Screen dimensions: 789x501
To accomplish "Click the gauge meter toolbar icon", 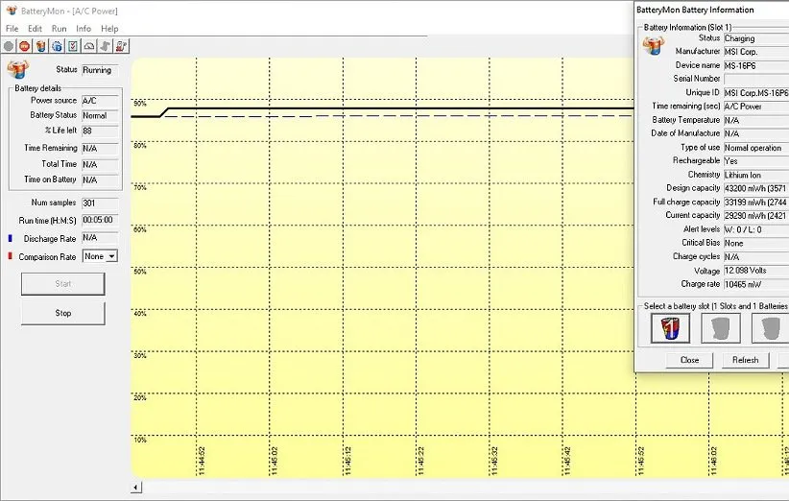I will (89, 45).
